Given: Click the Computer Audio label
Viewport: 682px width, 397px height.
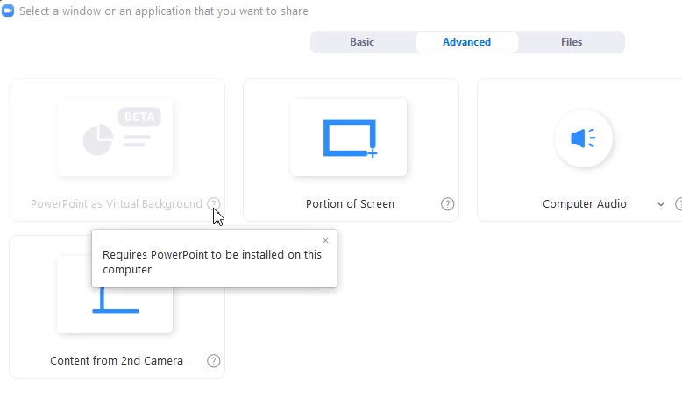Looking at the screenshot, I should point(584,204).
